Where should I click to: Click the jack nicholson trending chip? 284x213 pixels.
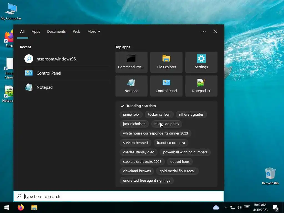(x=134, y=124)
